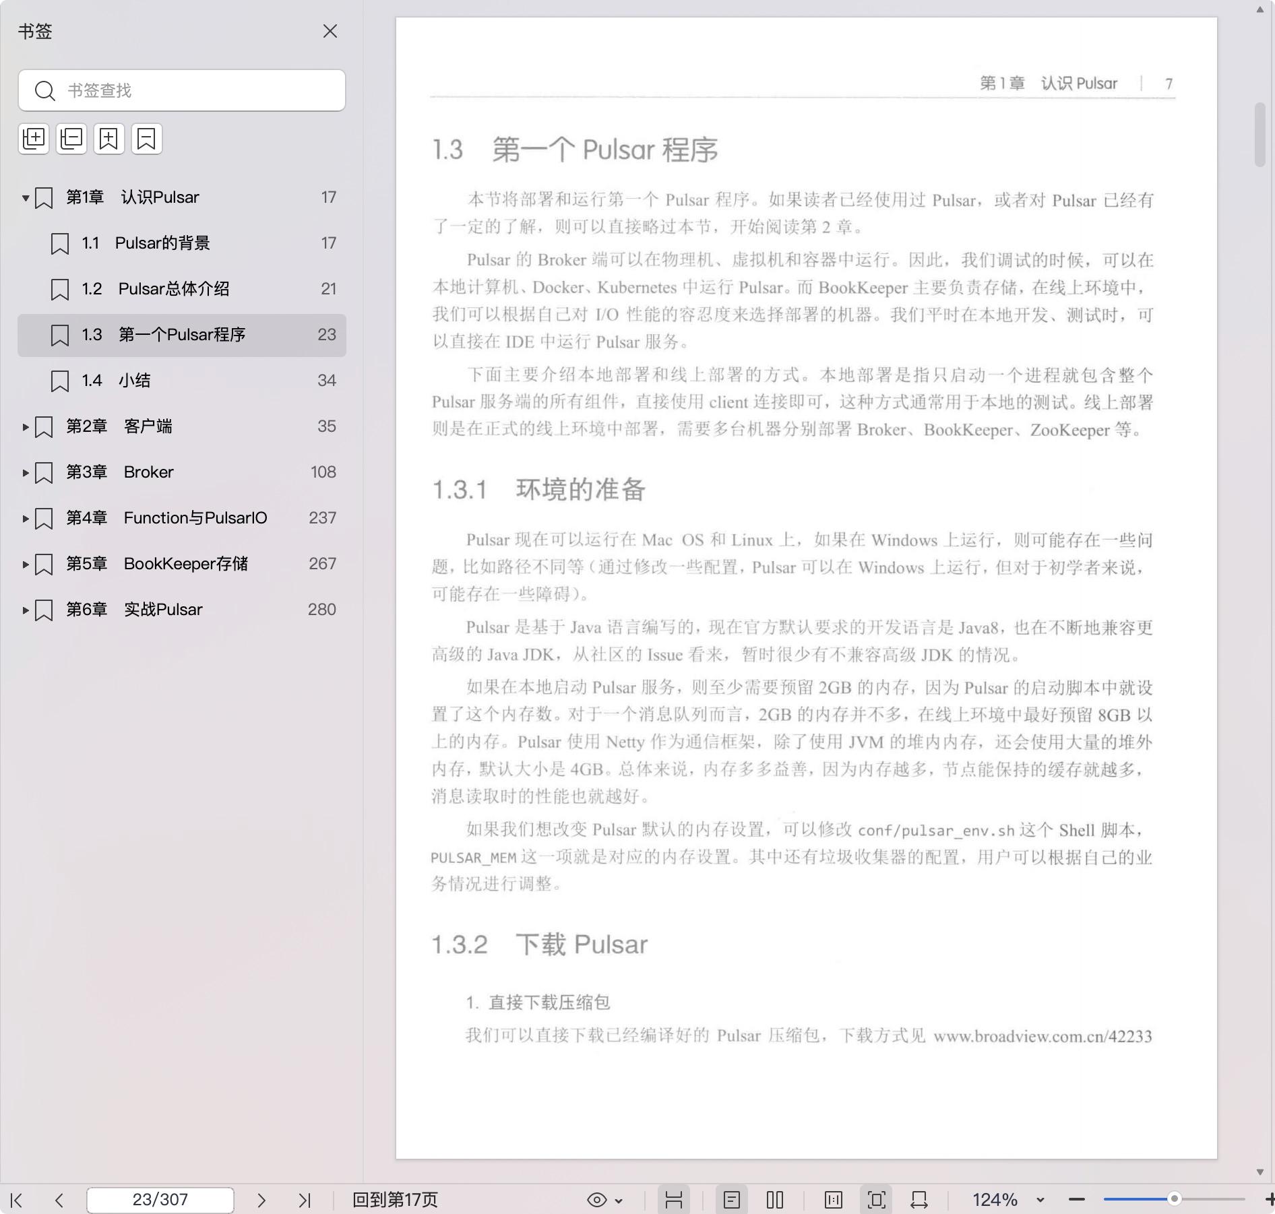The height and width of the screenshot is (1214, 1275).
Task: Select bookmark 1.2 Pulsar总体介绍
Action: (174, 289)
